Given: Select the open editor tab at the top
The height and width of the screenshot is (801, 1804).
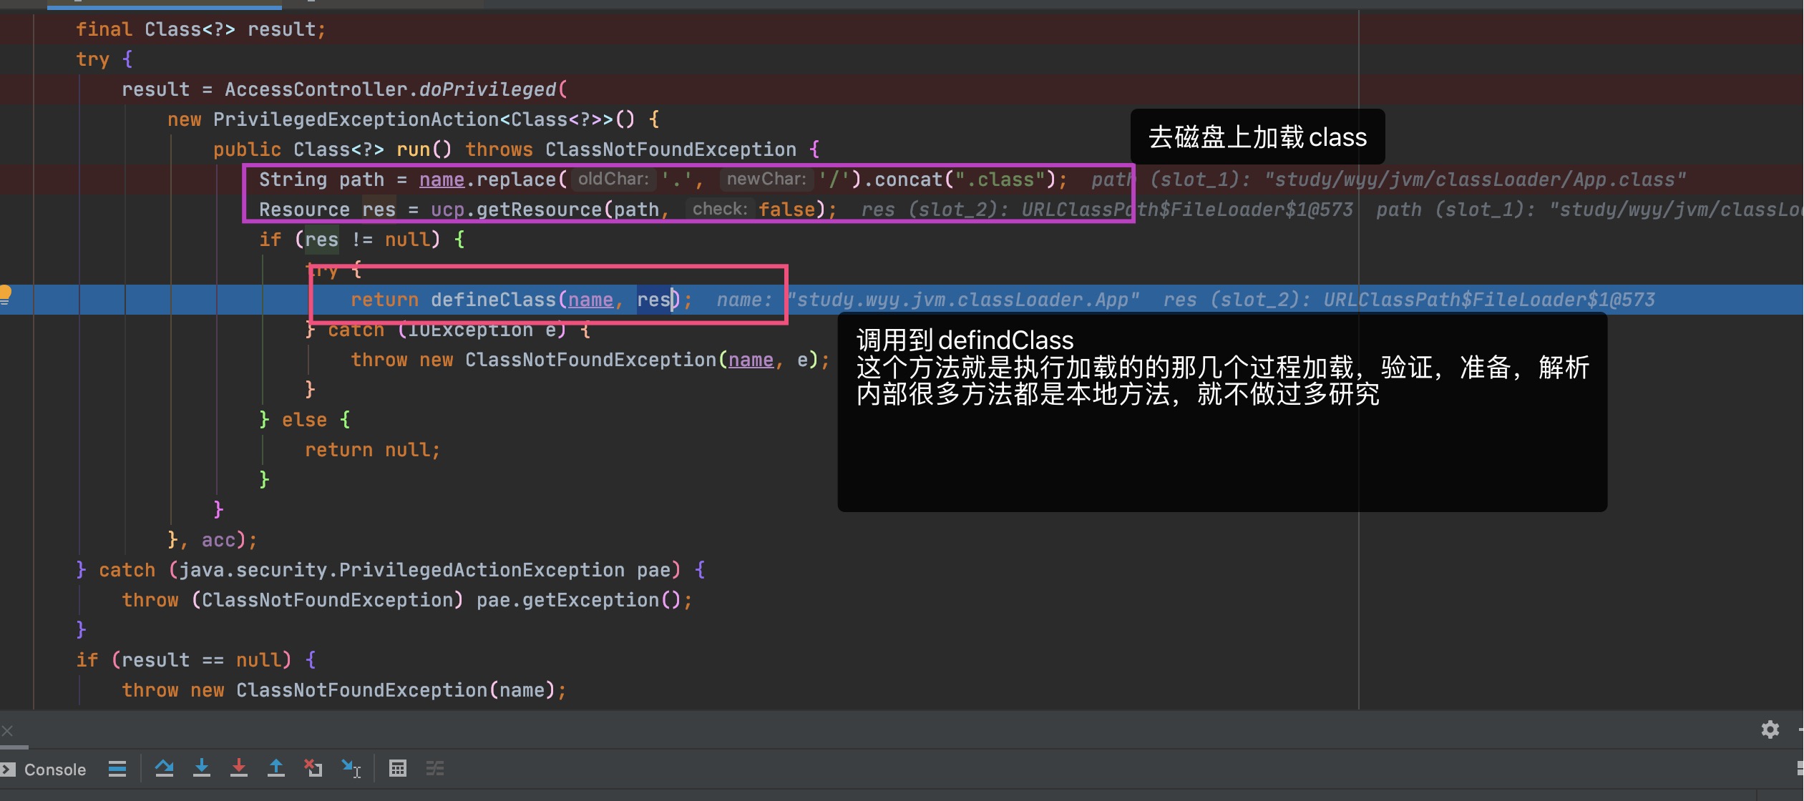Looking at the screenshot, I should point(163,5).
